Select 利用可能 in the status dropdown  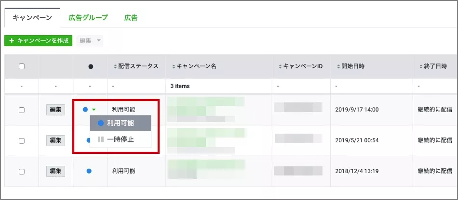pyautogui.click(x=120, y=123)
